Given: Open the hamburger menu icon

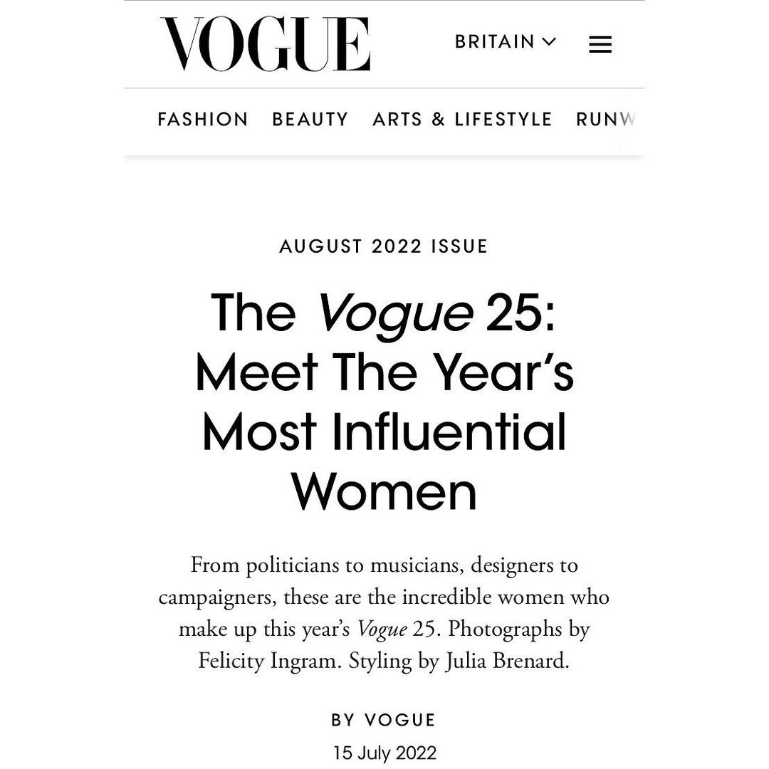Looking at the screenshot, I should 600,45.
